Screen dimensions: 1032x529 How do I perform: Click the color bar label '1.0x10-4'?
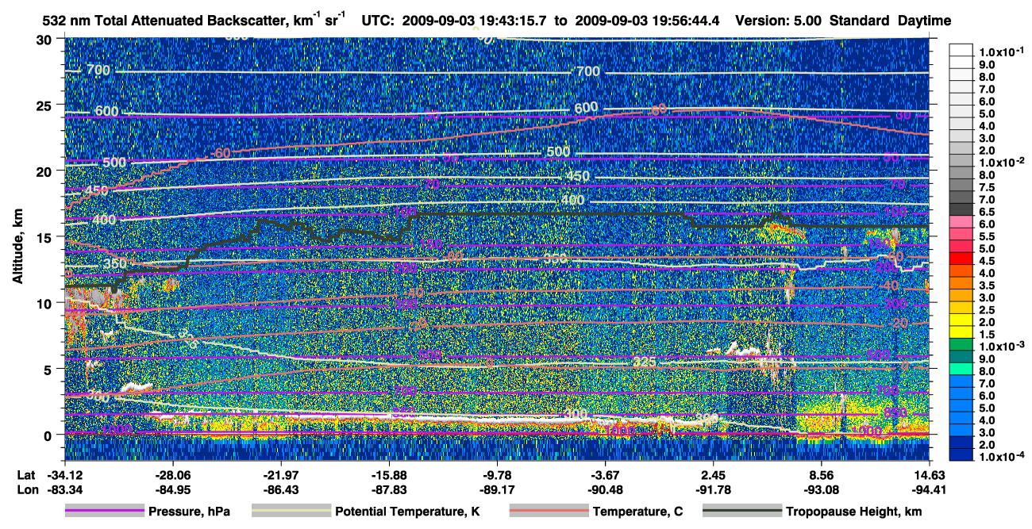[1000, 457]
